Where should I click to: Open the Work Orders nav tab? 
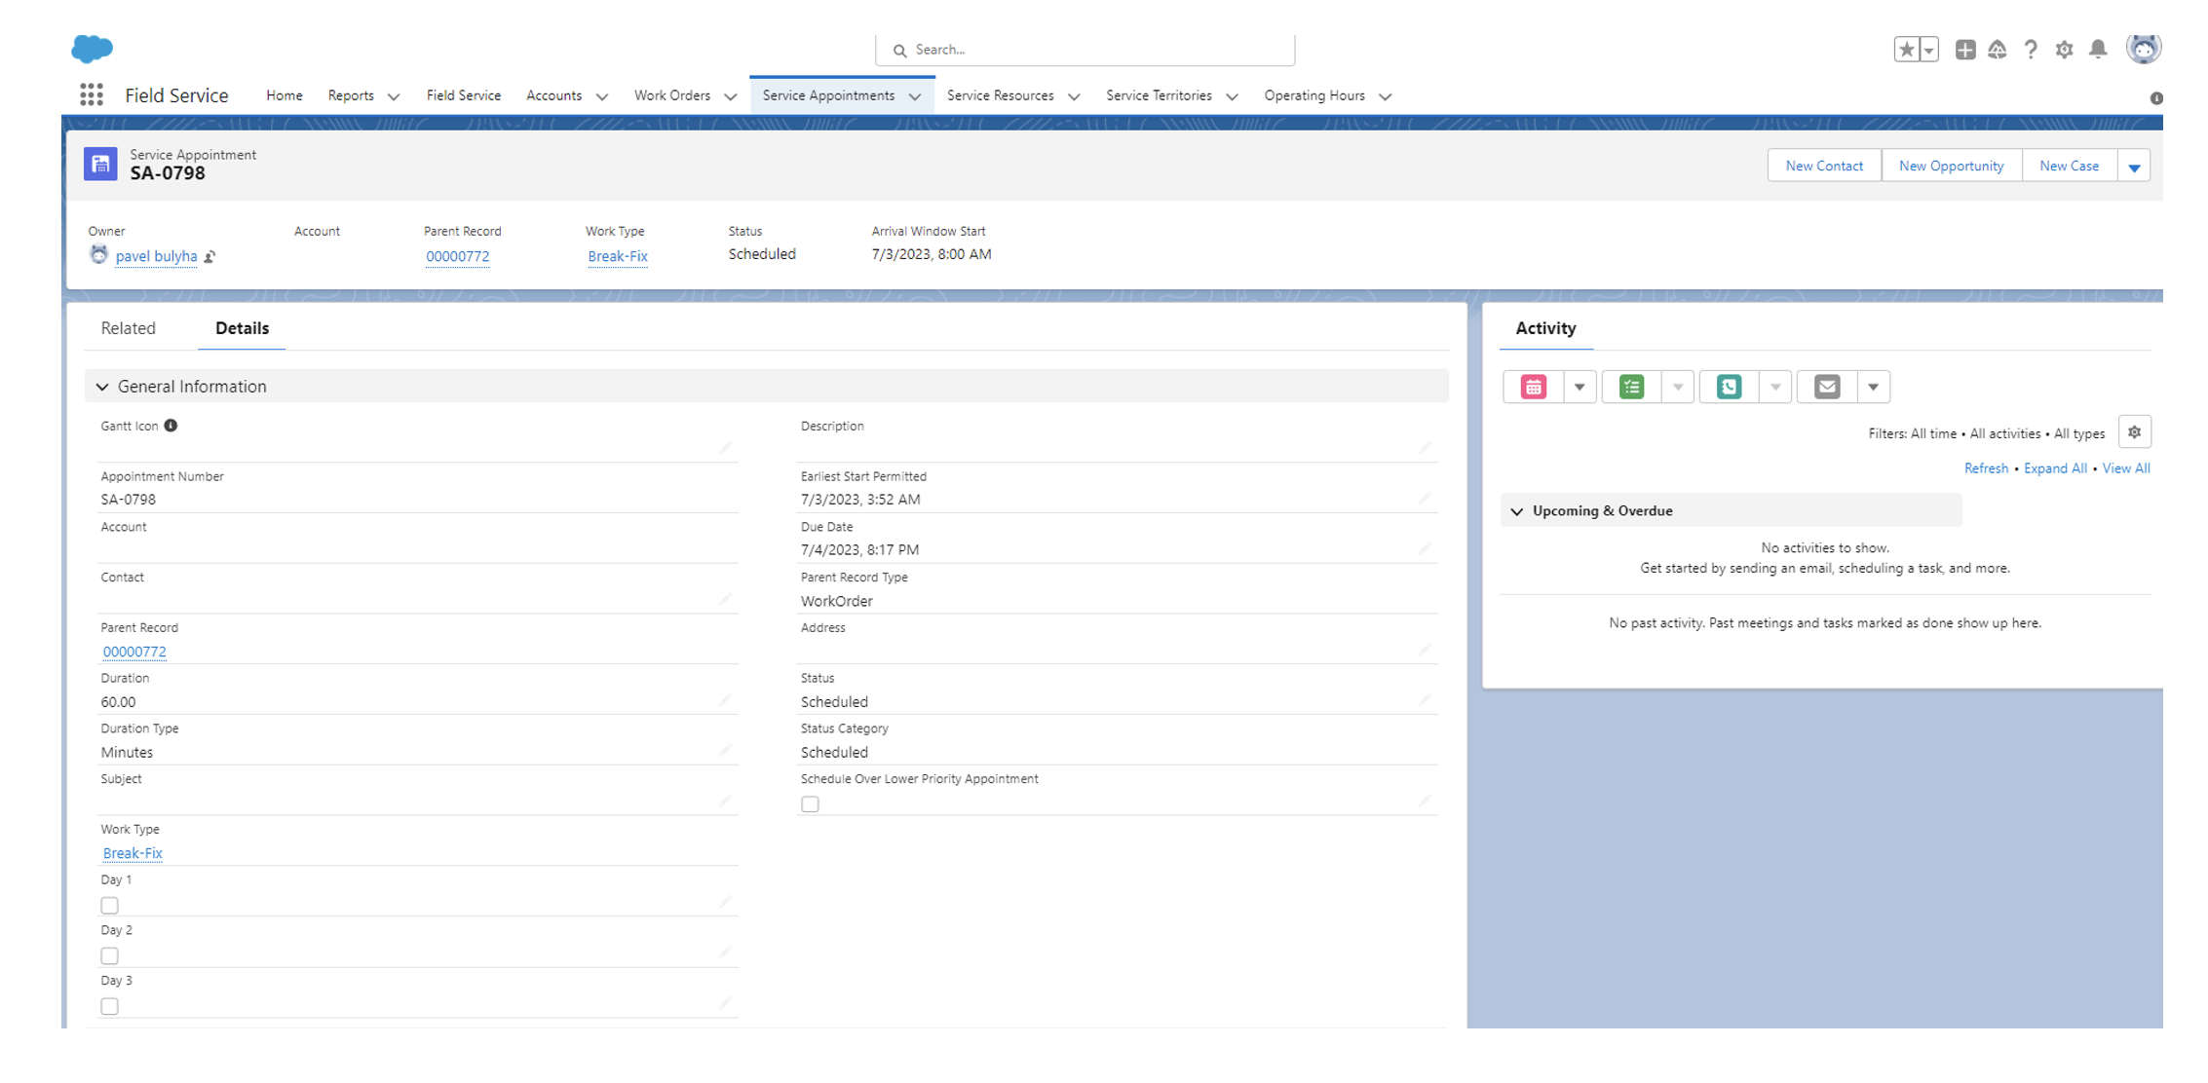(x=671, y=95)
